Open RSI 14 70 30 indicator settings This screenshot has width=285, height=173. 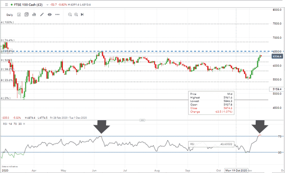coord(12,124)
